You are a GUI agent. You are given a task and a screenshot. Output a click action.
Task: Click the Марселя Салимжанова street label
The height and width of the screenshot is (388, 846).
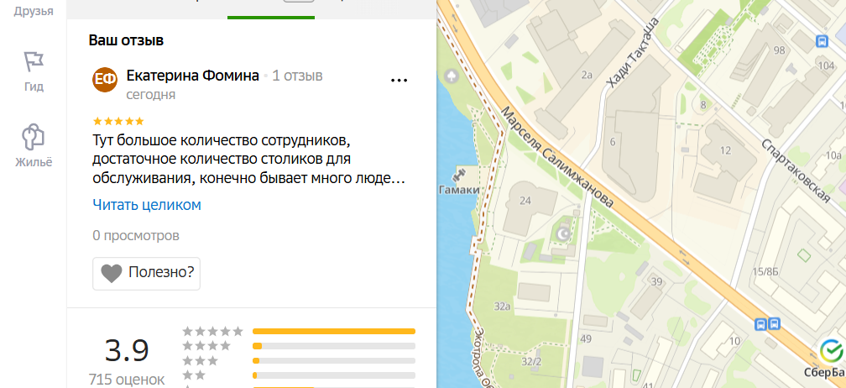coord(558,157)
